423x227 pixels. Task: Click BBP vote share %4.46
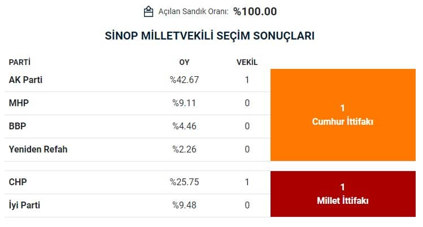(x=184, y=126)
